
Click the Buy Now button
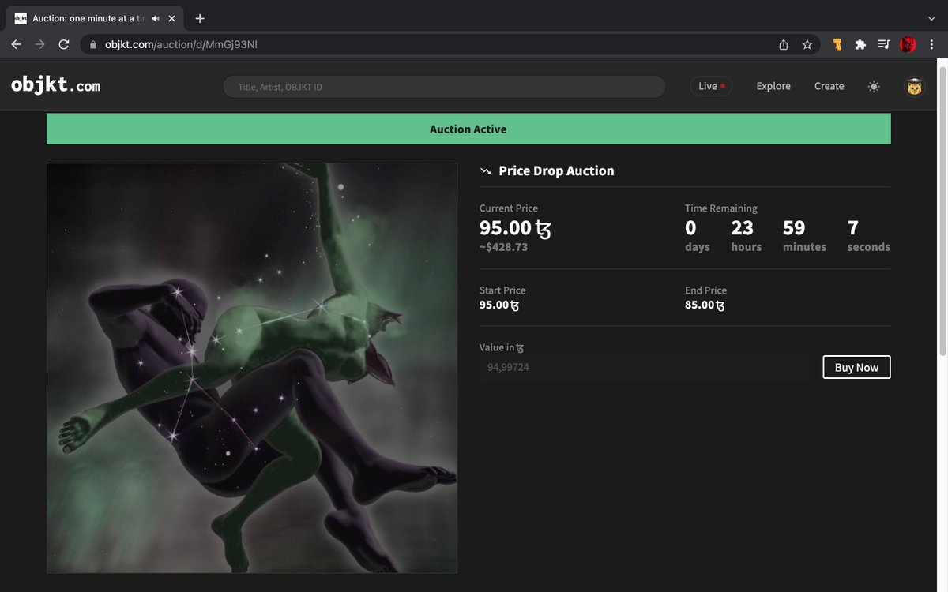click(x=856, y=367)
